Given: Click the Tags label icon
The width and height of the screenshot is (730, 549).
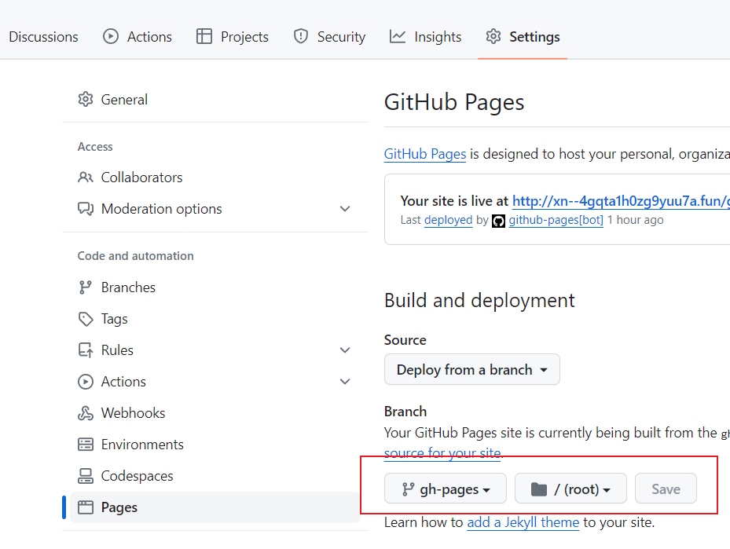Looking at the screenshot, I should click(85, 319).
